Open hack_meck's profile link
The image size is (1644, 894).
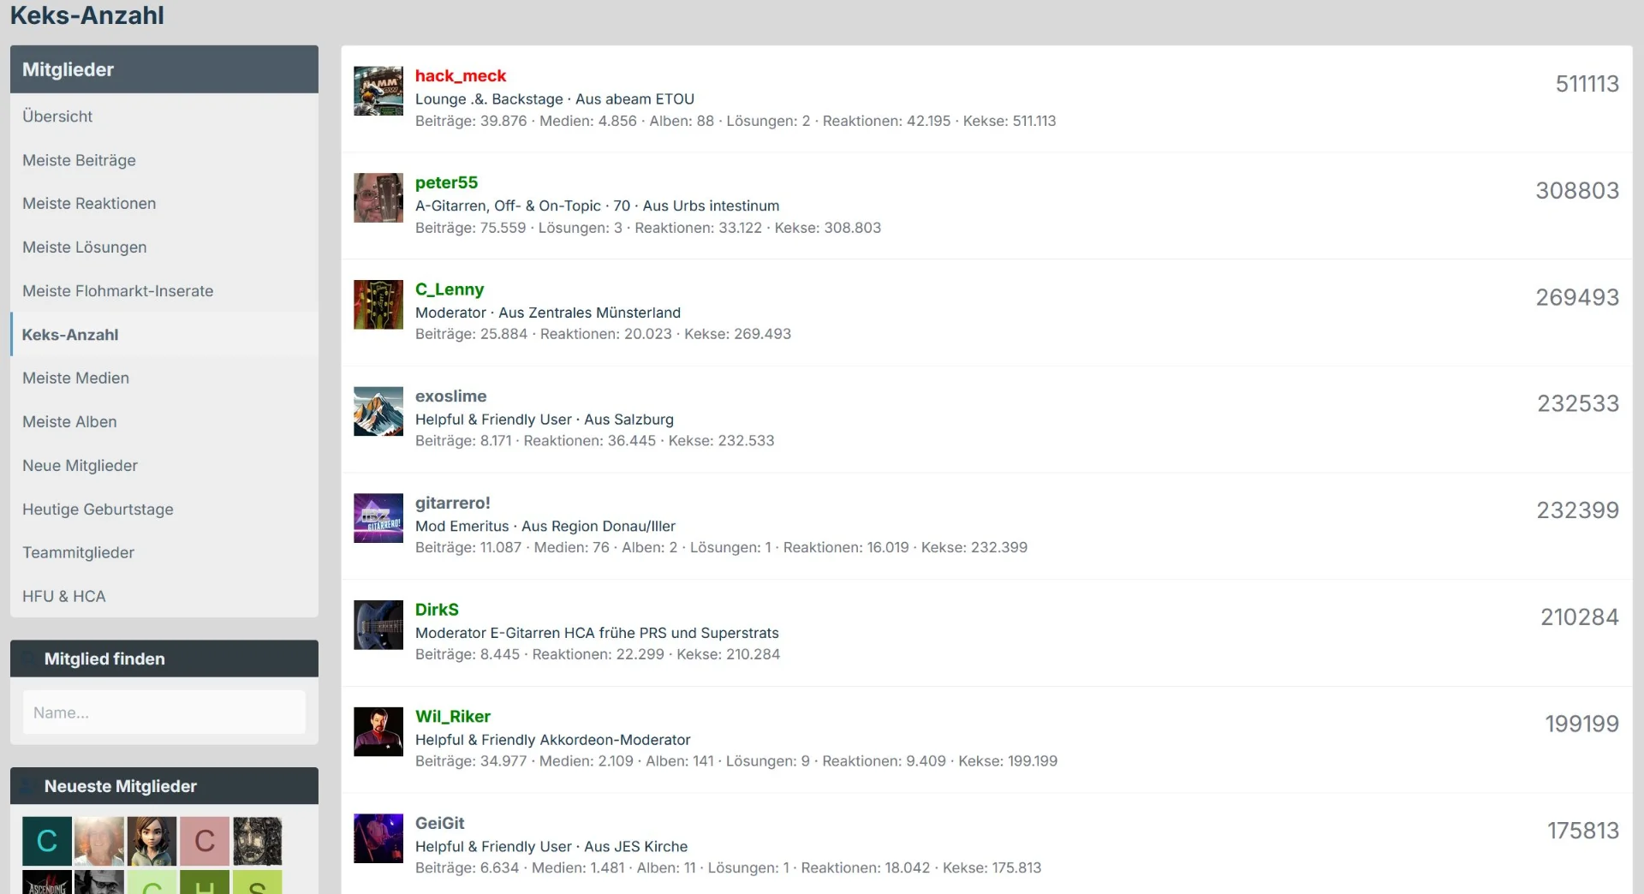(x=461, y=76)
